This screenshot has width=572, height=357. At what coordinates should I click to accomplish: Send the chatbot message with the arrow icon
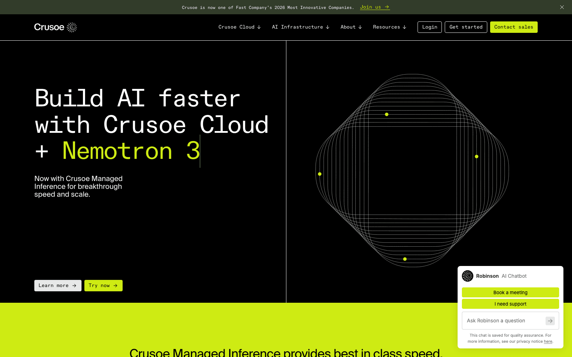pyautogui.click(x=550, y=321)
